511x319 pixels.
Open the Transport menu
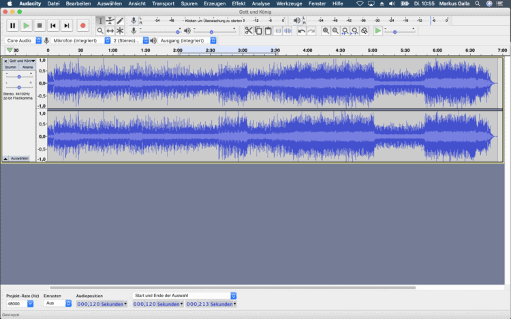[164, 3]
